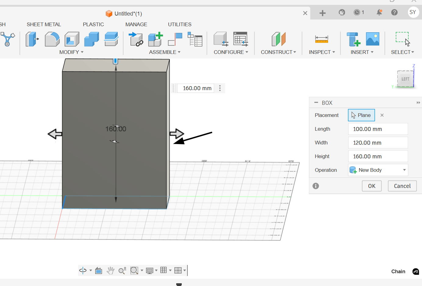The height and width of the screenshot is (286, 422).
Task: Select the Press Pull tool
Action: (x=32, y=39)
